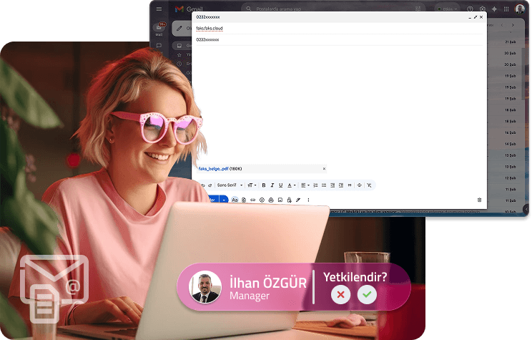532x340 pixels.
Task: Insert a photo icon
Action: tap(280, 200)
